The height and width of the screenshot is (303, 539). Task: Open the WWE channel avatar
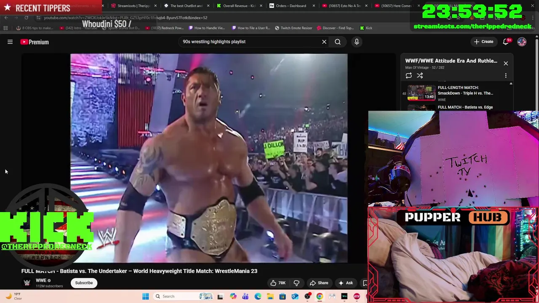[27, 283]
